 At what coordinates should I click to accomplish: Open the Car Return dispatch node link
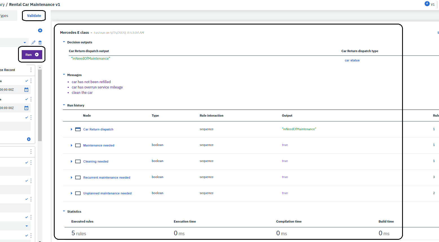(98, 129)
